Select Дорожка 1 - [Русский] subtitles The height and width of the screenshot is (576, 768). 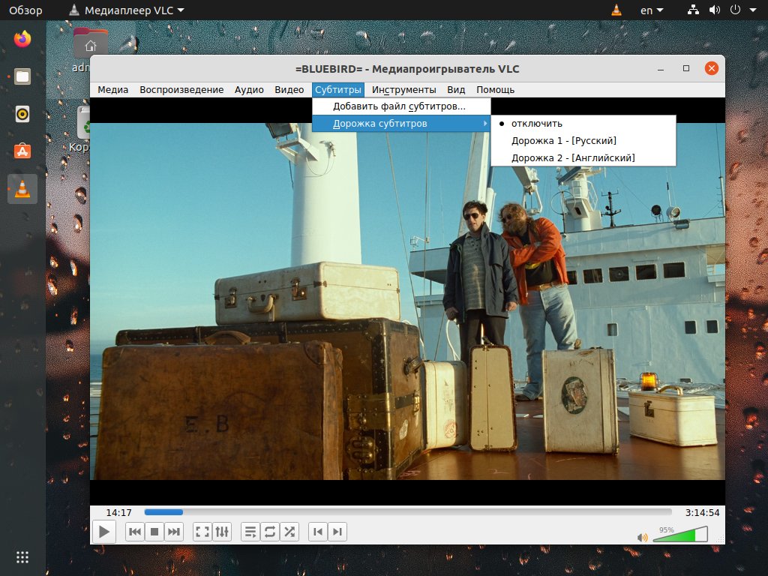(x=583, y=140)
